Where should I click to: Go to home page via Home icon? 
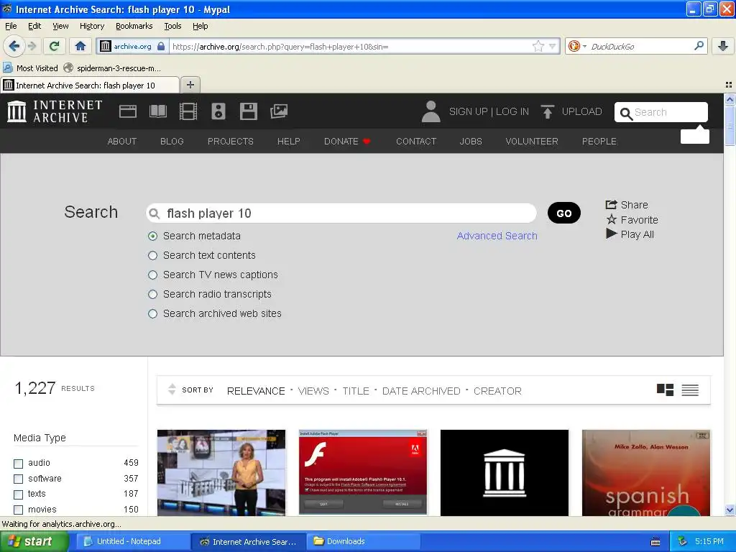click(x=80, y=46)
